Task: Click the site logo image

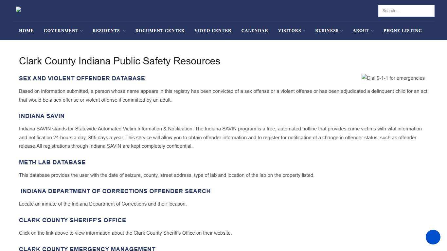Action: click(x=18, y=9)
